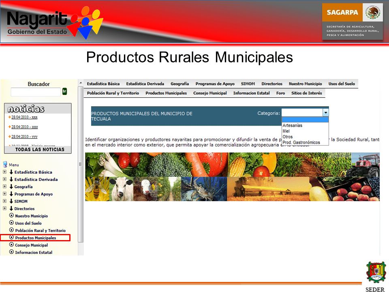Select Informacion Estatal in sidebar tree
Screen dimensions: 389x292
point(34,252)
